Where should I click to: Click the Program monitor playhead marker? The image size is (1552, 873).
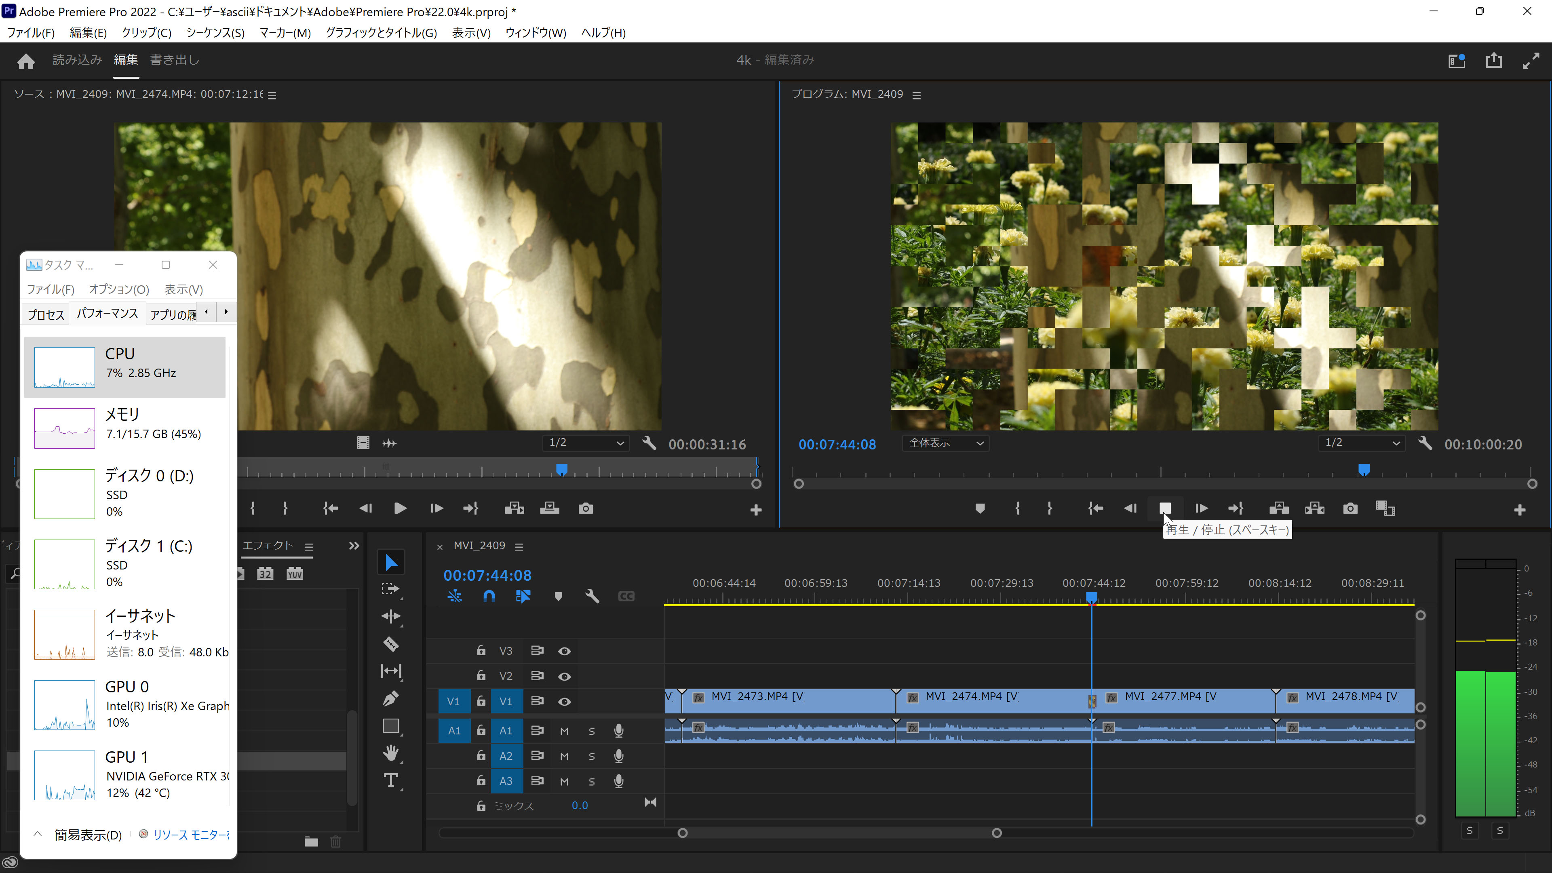click(1364, 469)
